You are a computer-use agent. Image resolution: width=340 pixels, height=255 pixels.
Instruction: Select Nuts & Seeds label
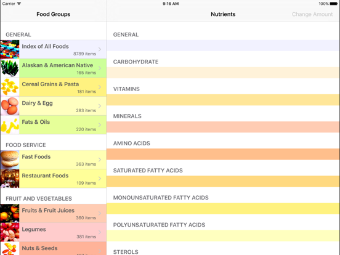pos(39,248)
